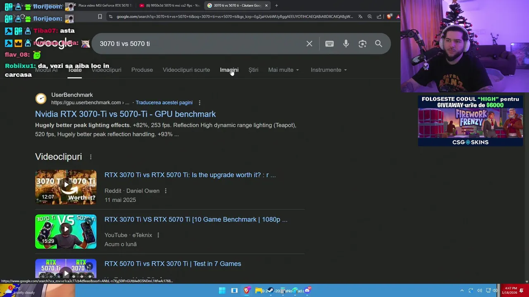529x297 pixels.
Task: Open Videoclipuri section options menu
Action: pyautogui.click(x=91, y=157)
